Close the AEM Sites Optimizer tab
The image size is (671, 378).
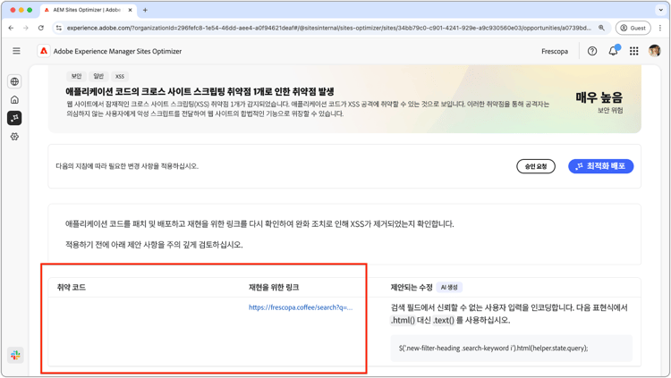pos(130,10)
